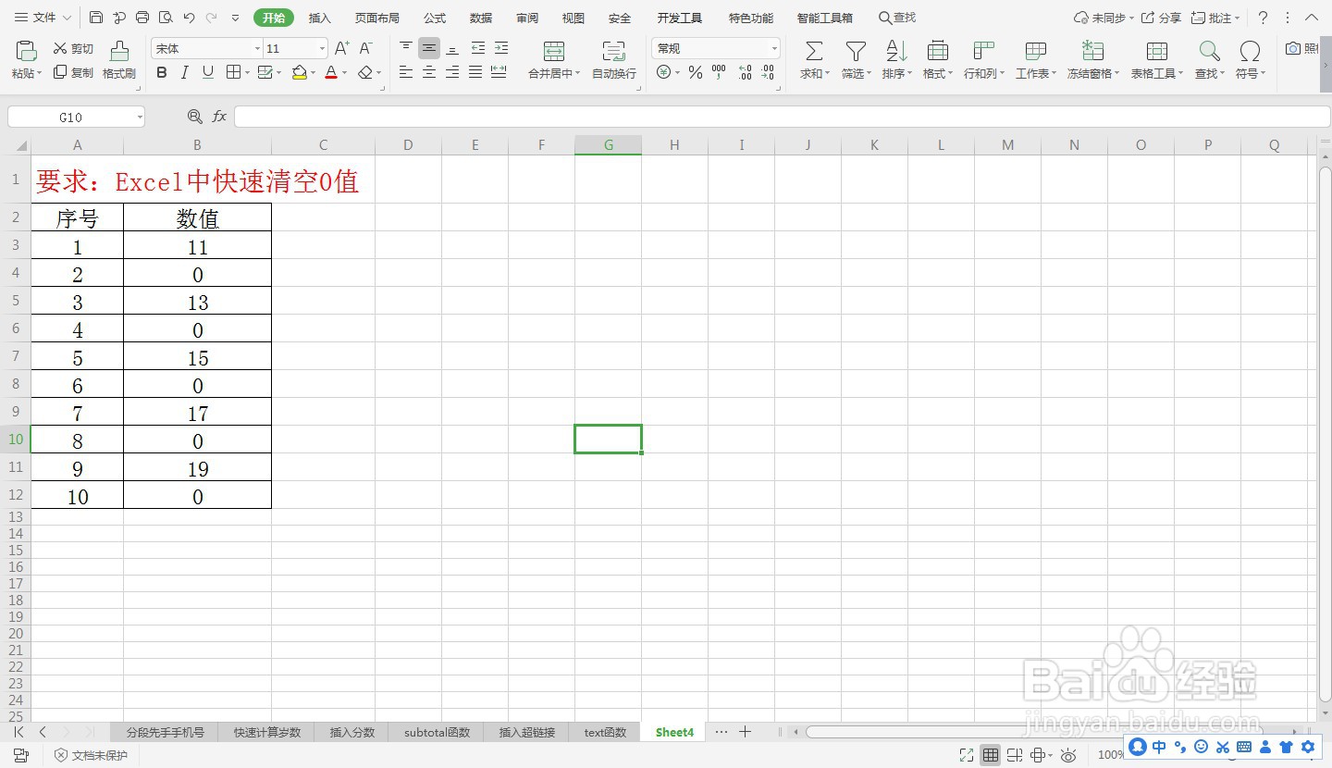Screen dimensions: 1332x768
Task: Toggle reading mode eye icon in status bar
Action: pos(1068,755)
